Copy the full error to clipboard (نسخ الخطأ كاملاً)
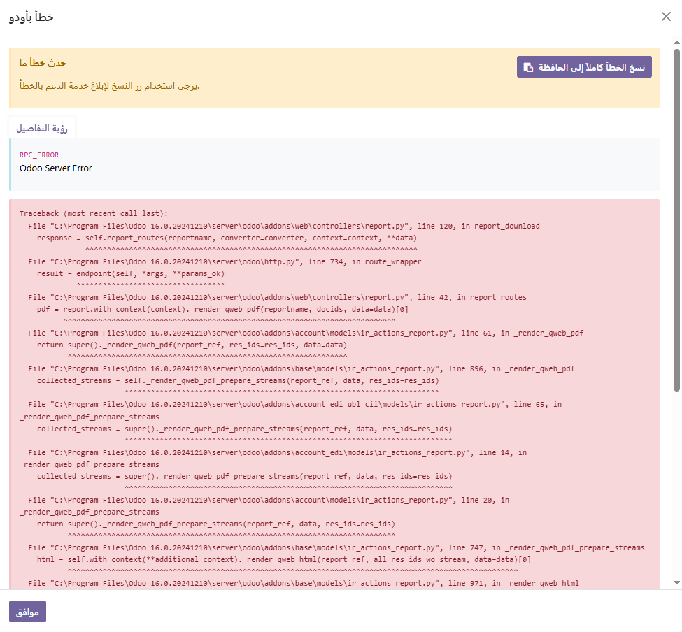682x632 pixels. pyautogui.click(x=584, y=67)
